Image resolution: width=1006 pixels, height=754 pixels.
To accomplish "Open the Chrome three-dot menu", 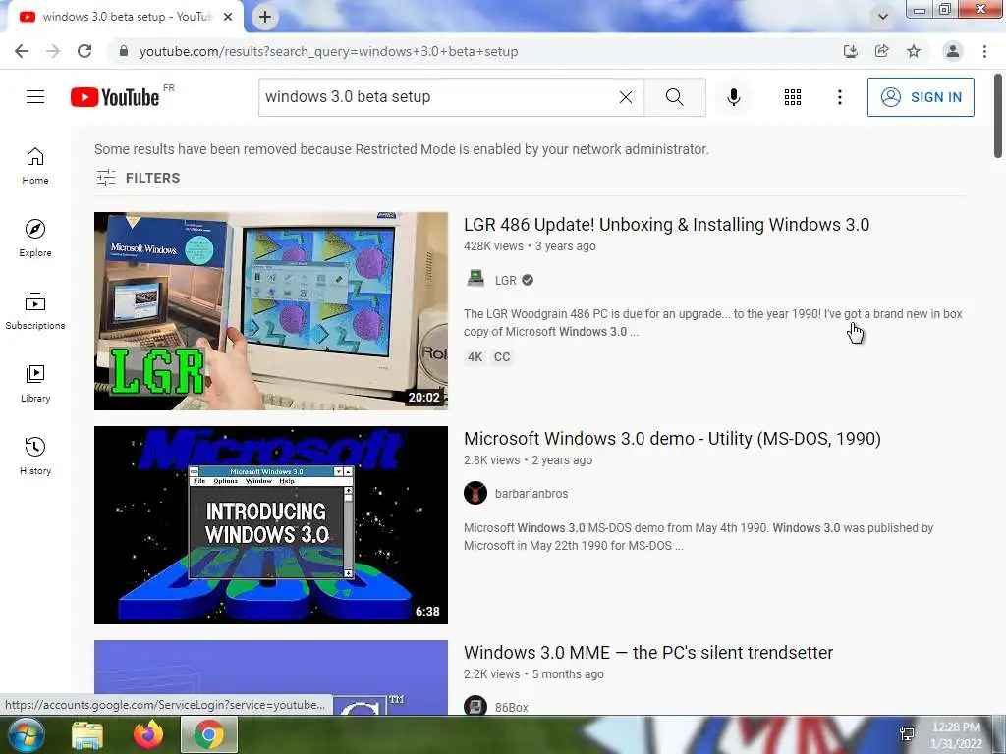I will pyautogui.click(x=984, y=51).
